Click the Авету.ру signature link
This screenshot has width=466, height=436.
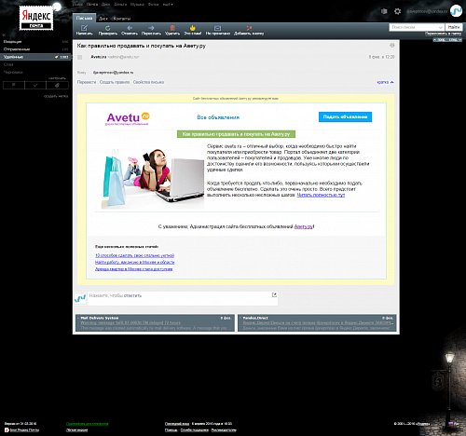point(304,226)
